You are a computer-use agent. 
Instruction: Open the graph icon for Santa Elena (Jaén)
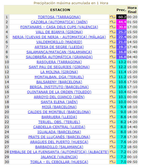coord(112,102)
